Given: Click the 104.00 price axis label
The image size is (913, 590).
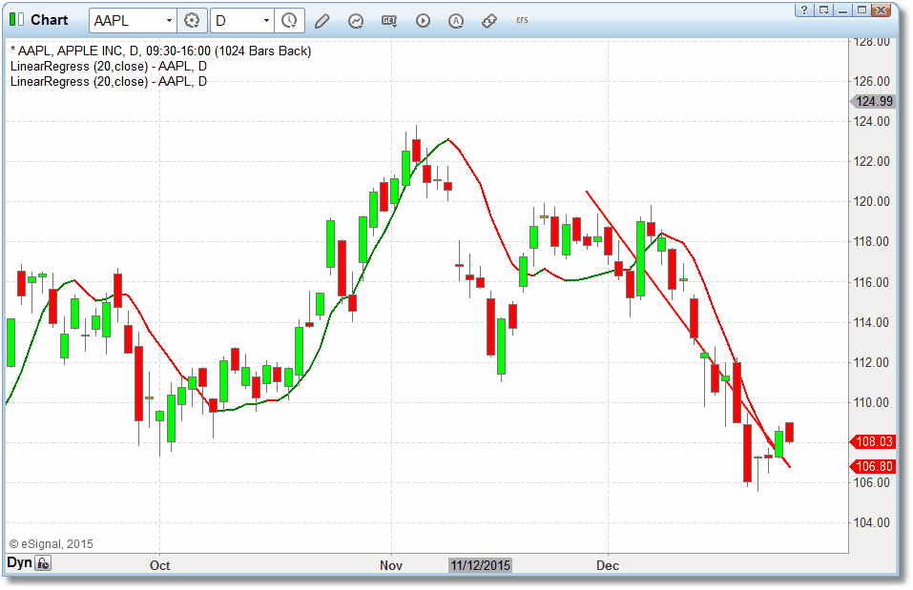Looking at the screenshot, I should 871,522.
